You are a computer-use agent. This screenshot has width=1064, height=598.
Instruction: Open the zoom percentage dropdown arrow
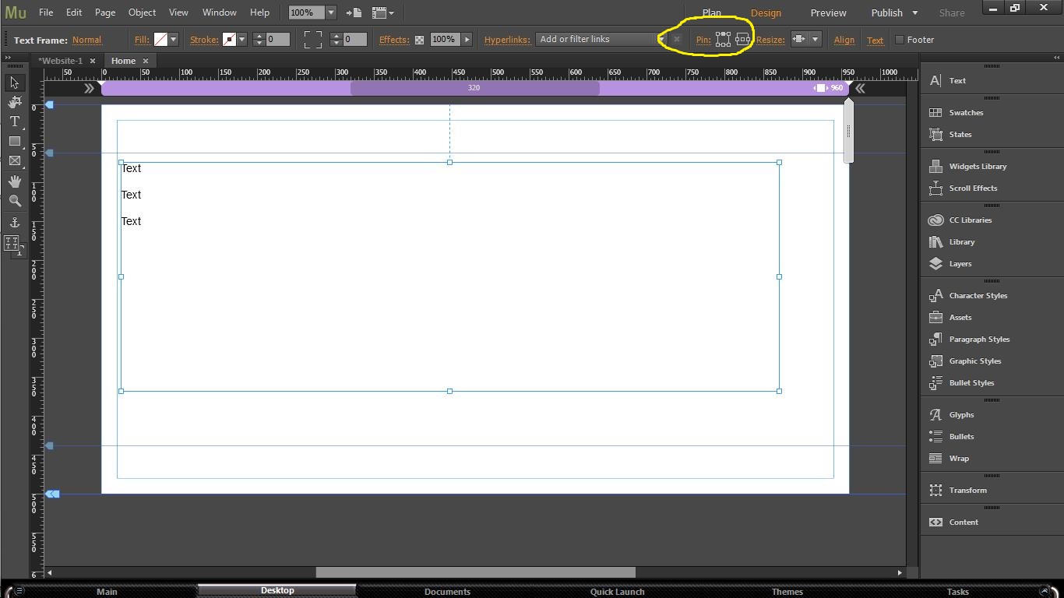tap(330, 12)
